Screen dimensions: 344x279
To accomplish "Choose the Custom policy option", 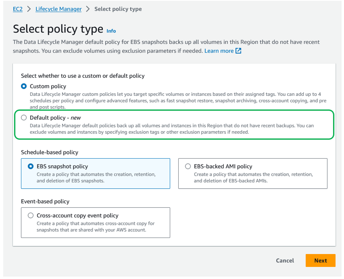I will (x=24, y=86).
